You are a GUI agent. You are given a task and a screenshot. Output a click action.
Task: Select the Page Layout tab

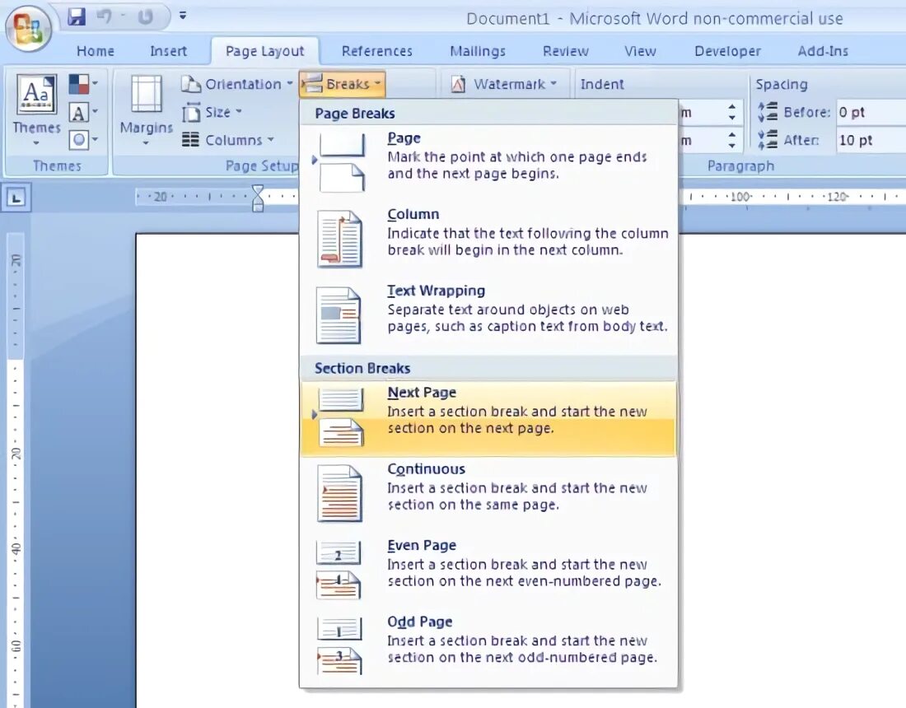click(264, 51)
